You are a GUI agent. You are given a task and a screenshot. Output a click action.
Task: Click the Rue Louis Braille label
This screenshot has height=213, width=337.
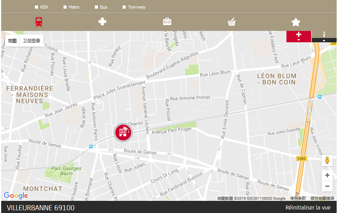[x=66, y=74]
